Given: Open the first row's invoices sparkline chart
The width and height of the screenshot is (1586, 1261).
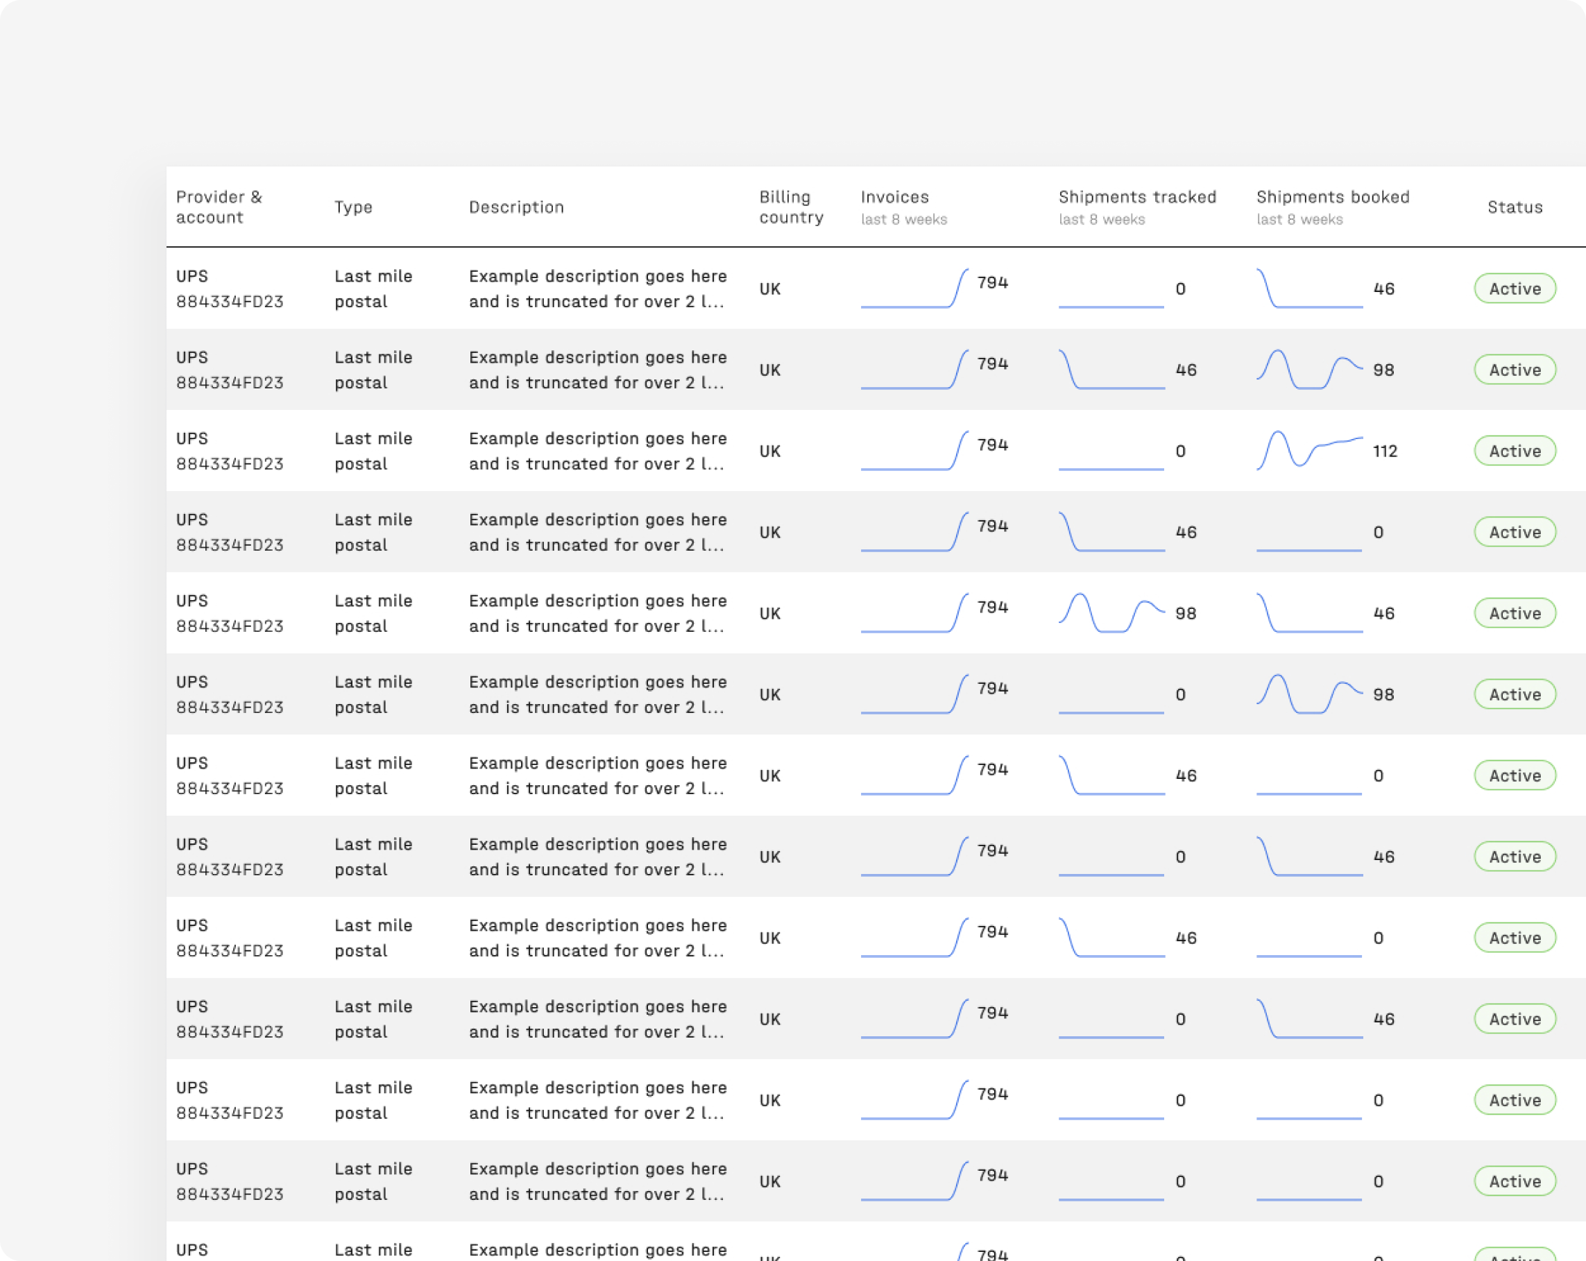Looking at the screenshot, I should [x=914, y=289].
